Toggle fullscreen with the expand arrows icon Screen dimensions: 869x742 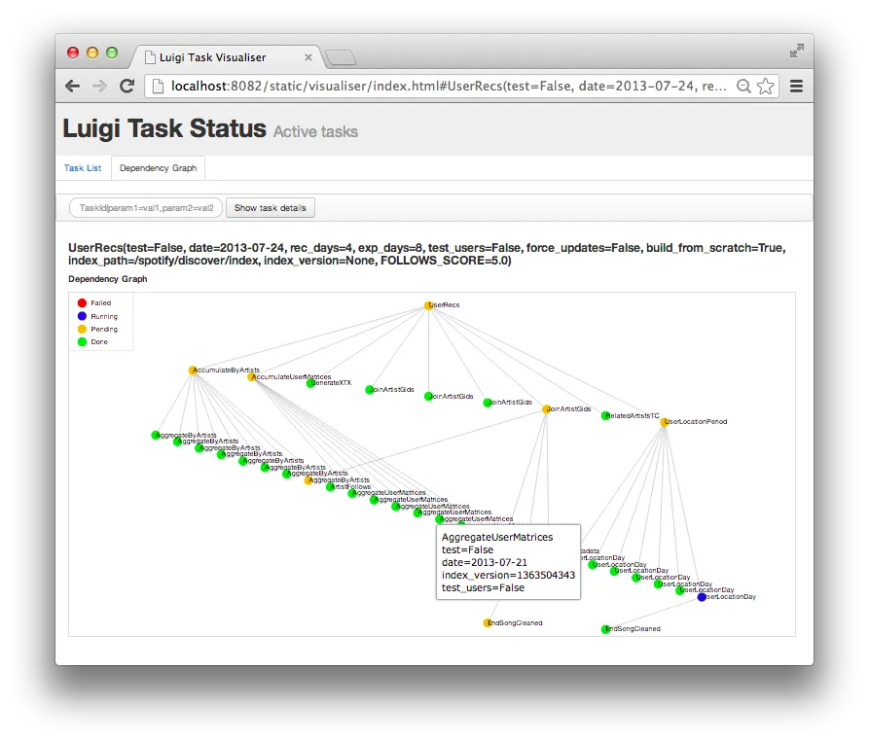pos(796,51)
